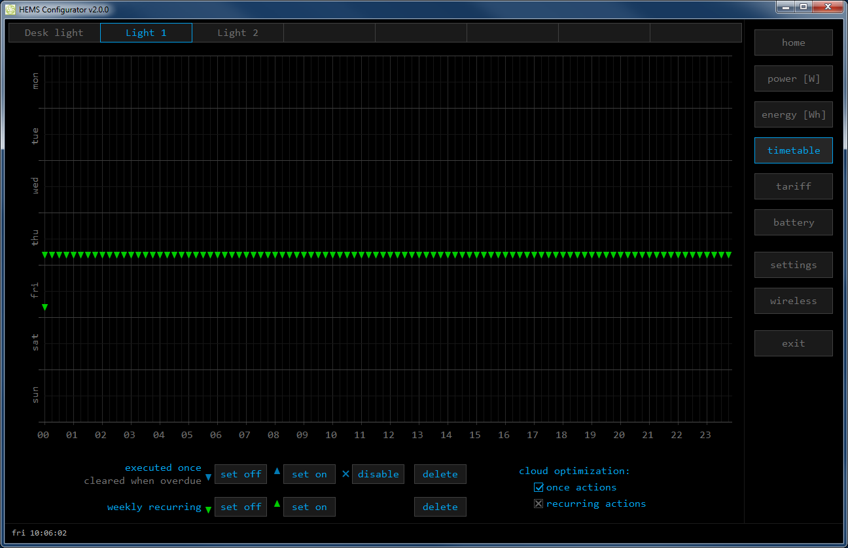Click the blue down-arrow once-off icon
Screen dimensions: 848x548
pyautogui.click(x=208, y=477)
